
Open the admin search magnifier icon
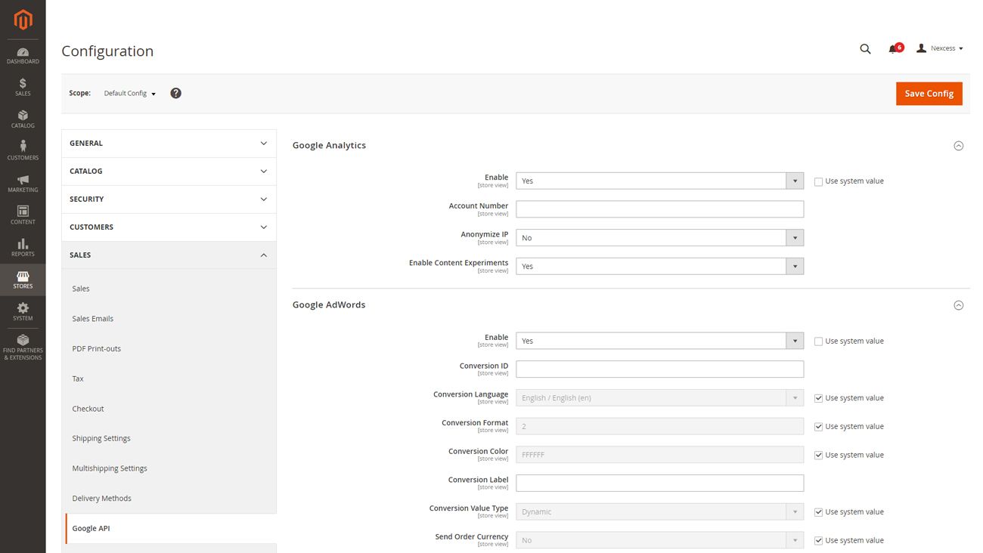coord(864,48)
